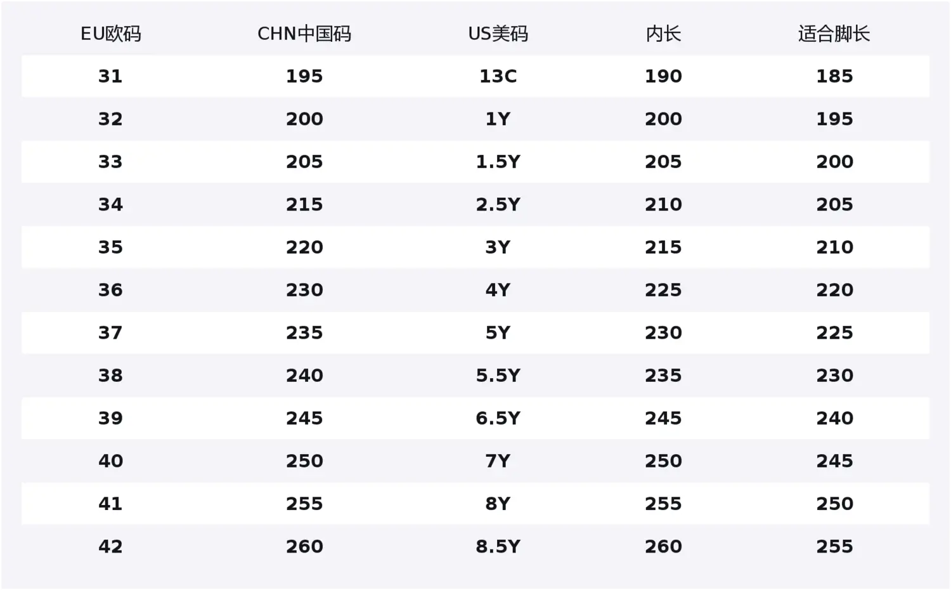Click the 5.5Y US size cell
951x590 pixels.
(498, 376)
